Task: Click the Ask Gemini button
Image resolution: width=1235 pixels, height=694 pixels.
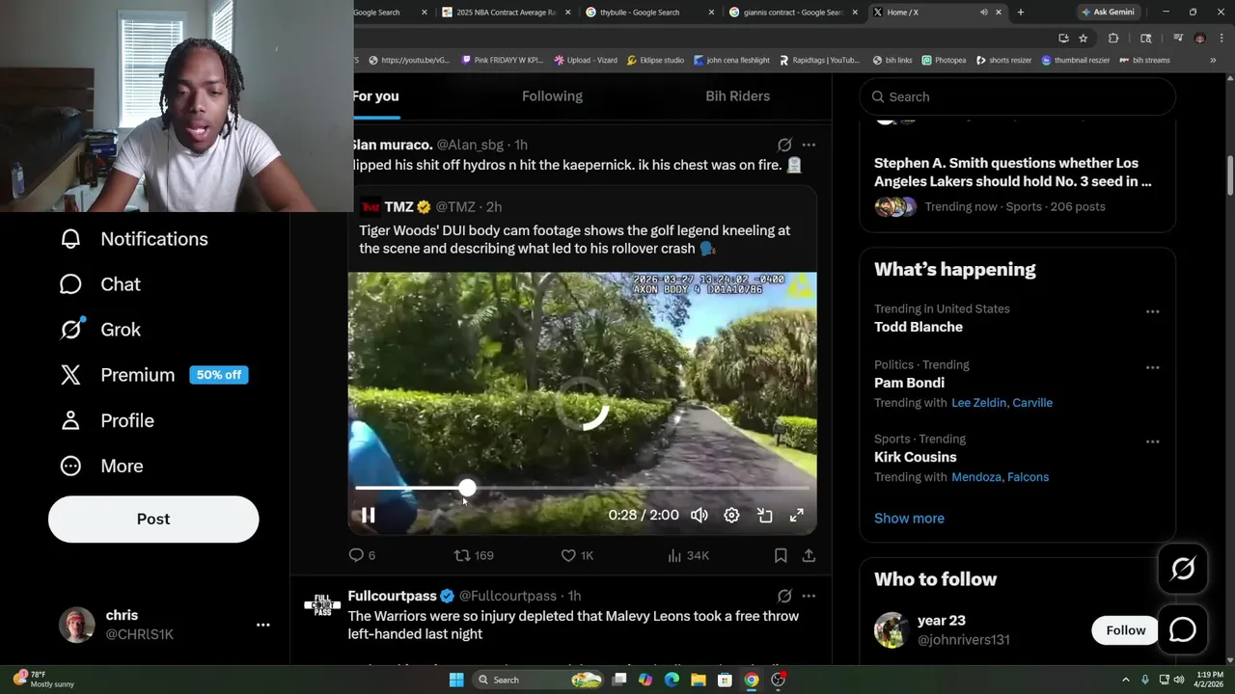Action: coord(1107,13)
